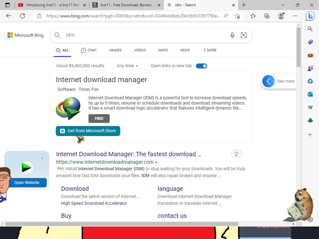Click the FREE button
This screenshot has height=239, width=319.
click(99, 119)
